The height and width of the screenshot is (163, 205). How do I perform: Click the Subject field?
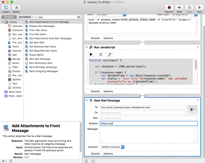(x=149, y=124)
